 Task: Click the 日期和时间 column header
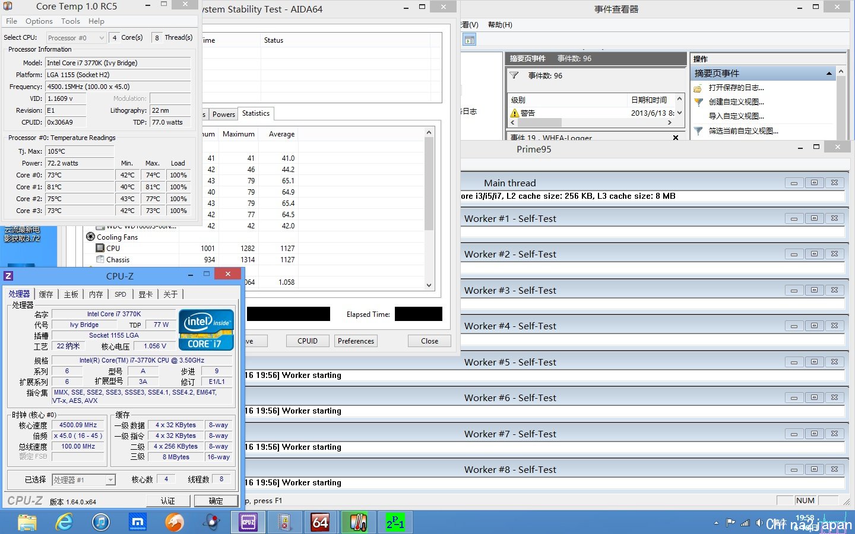[x=651, y=100]
